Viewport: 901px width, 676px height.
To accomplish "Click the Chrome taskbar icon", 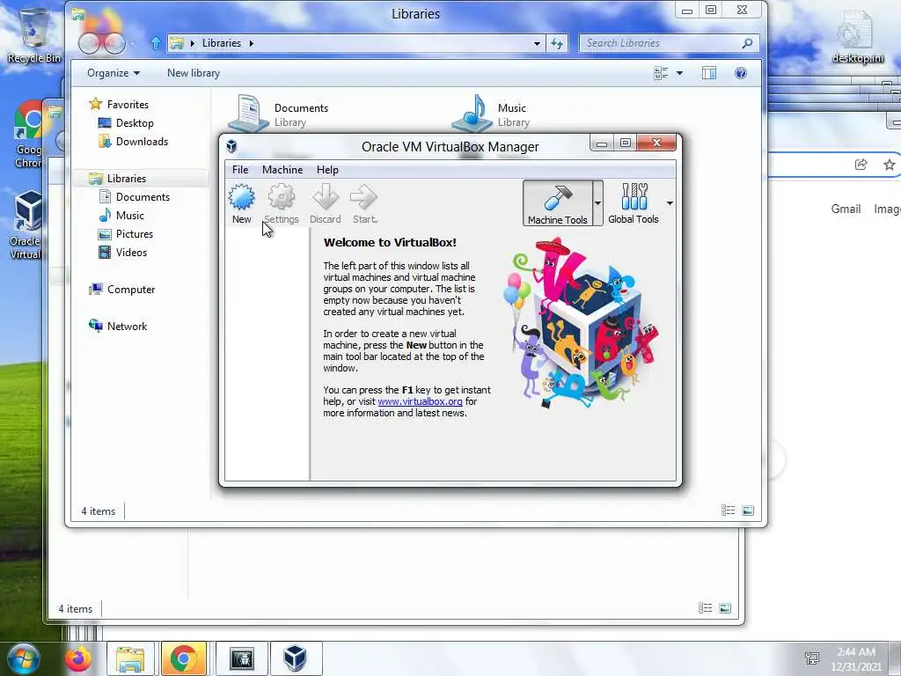I will [x=184, y=658].
